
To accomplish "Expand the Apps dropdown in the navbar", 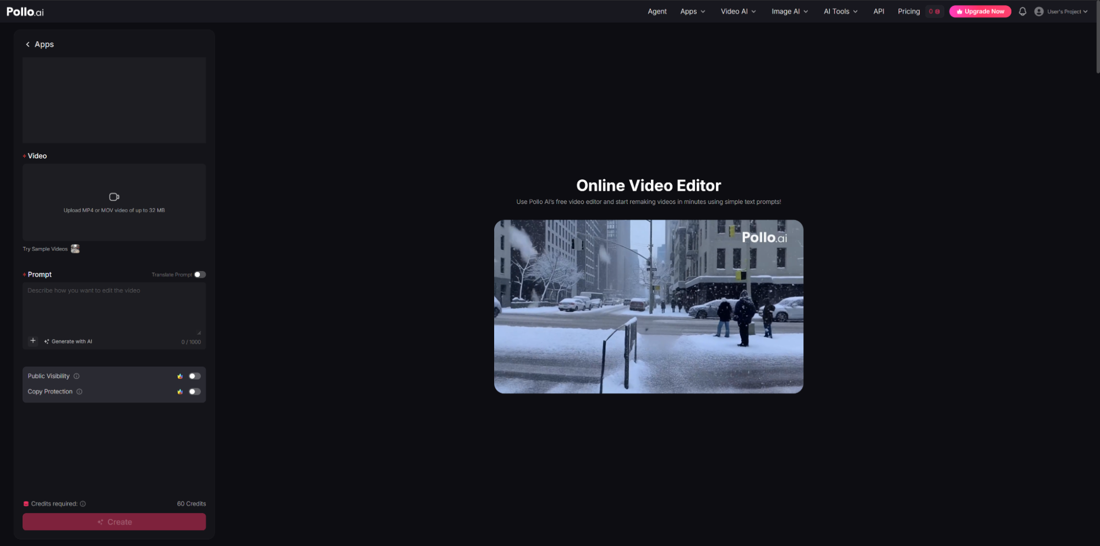I will (x=693, y=12).
